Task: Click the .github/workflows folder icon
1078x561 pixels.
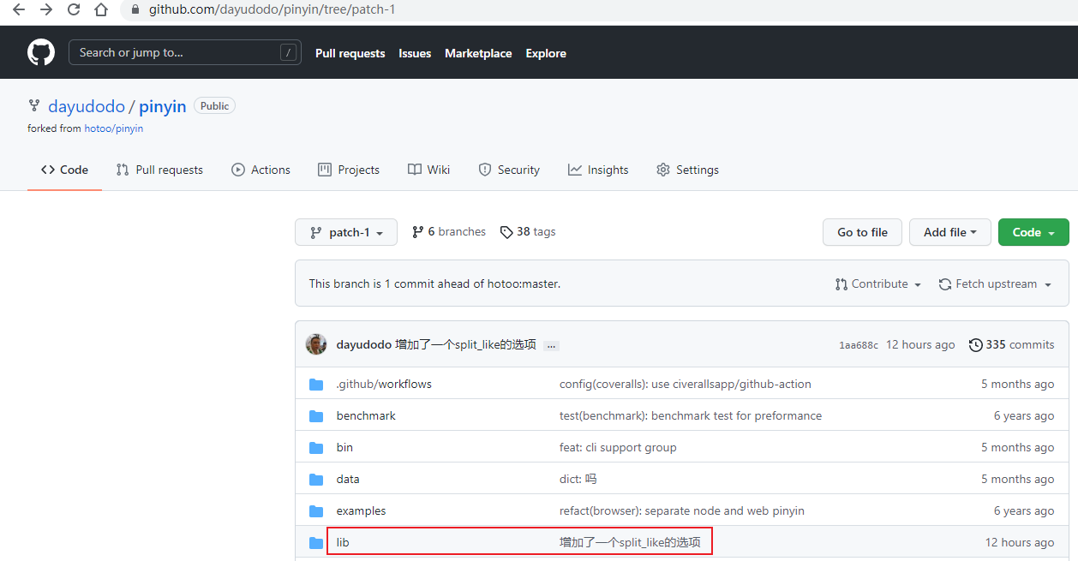Action: [x=316, y=385]
